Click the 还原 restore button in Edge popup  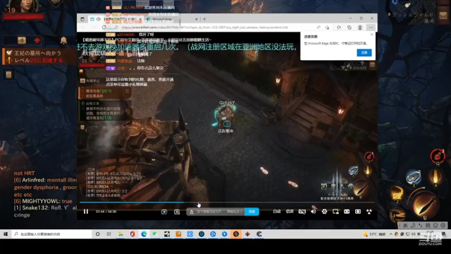[x=364, y=52]
